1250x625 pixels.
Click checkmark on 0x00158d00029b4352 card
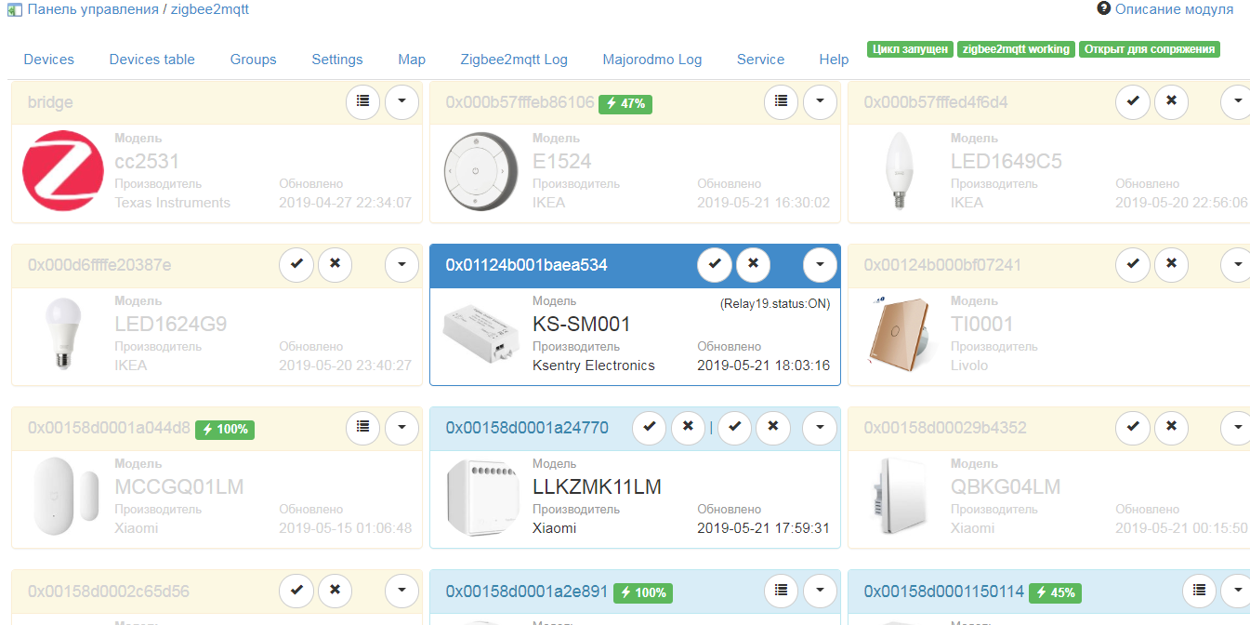(1132, 427)
